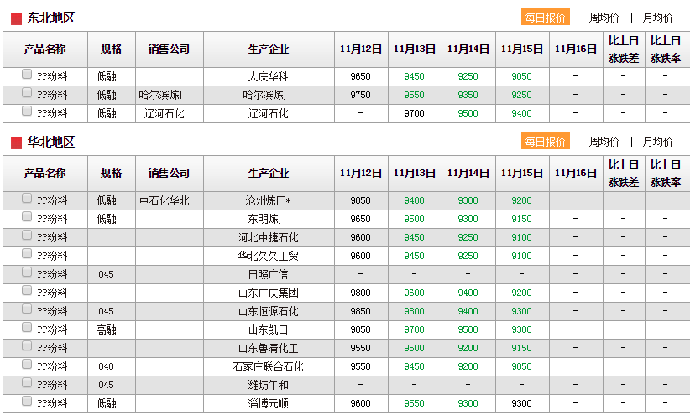Screen dimensions: 690x415
Task: Enable the checkbox for the 山东凯日 row
Action: 28,328
